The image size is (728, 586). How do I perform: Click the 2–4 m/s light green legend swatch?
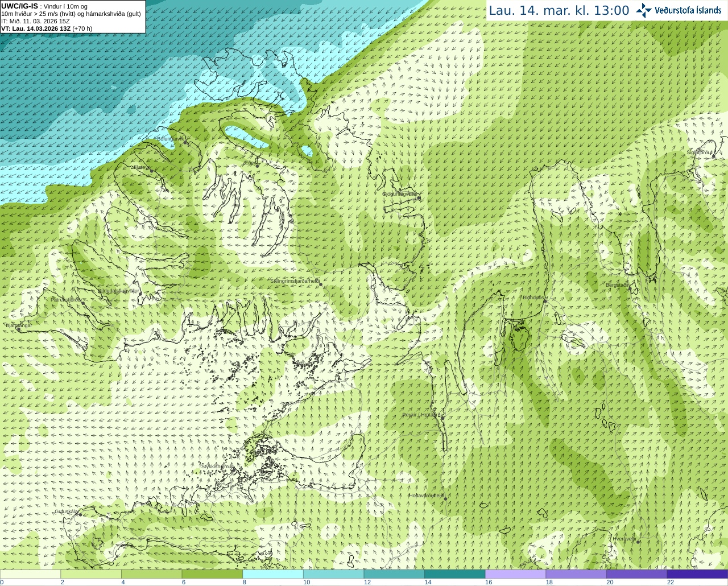pyautogui.click(x=91, y=574)
